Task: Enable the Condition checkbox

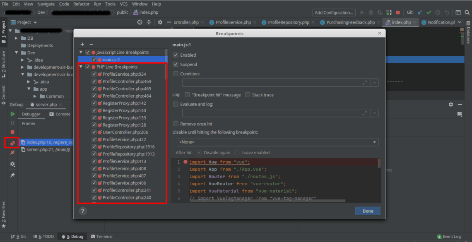Action: [176, 73]
